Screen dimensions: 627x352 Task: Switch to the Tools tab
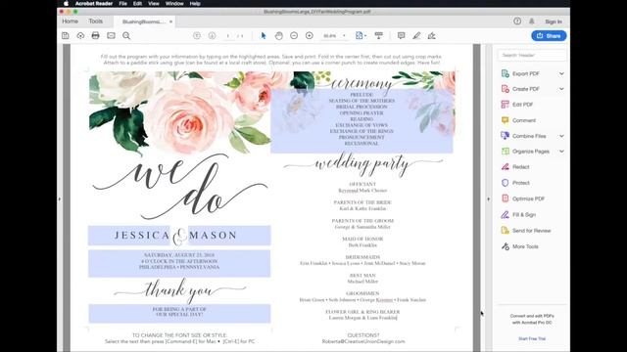[x=96, y=22]
